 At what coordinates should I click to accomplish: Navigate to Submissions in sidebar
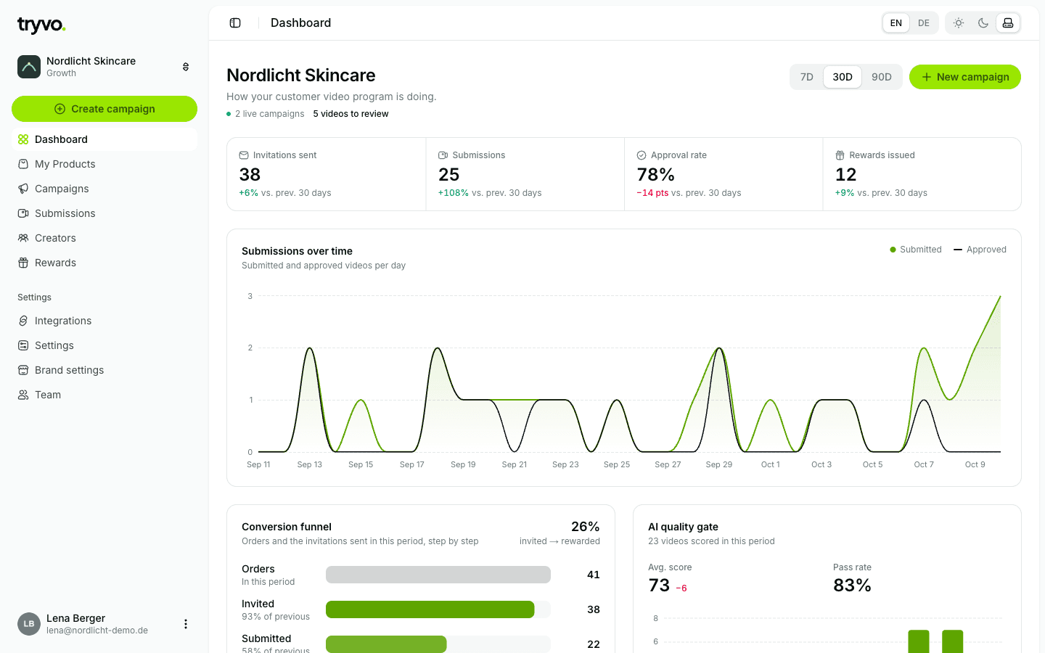(104, 213)
